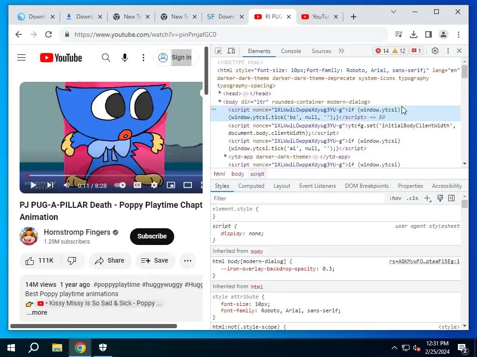Open File Explorer from taskbar
This screenshot has height=357, width=477.
tap(57, 347)
